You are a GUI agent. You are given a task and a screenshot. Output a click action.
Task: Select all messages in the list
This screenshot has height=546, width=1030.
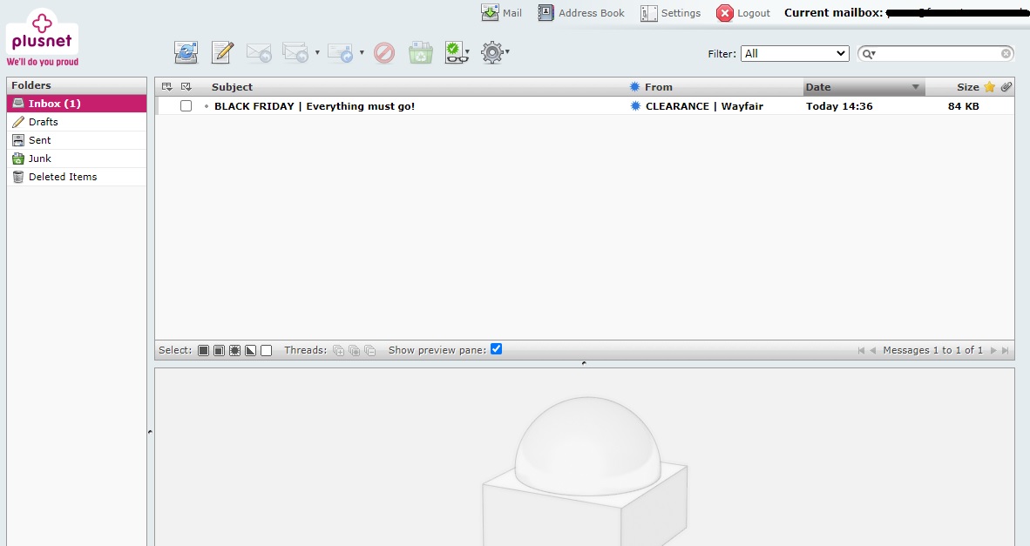(202, 349)
